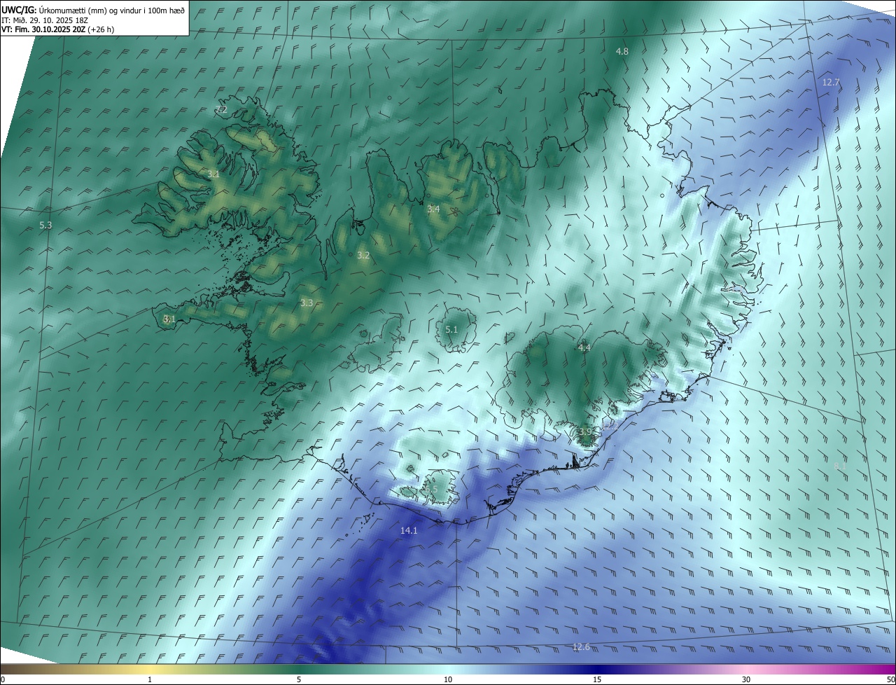Click the colorbar tick label 15
This screenshot has height=685, width=896.
(x=597, y=679)
